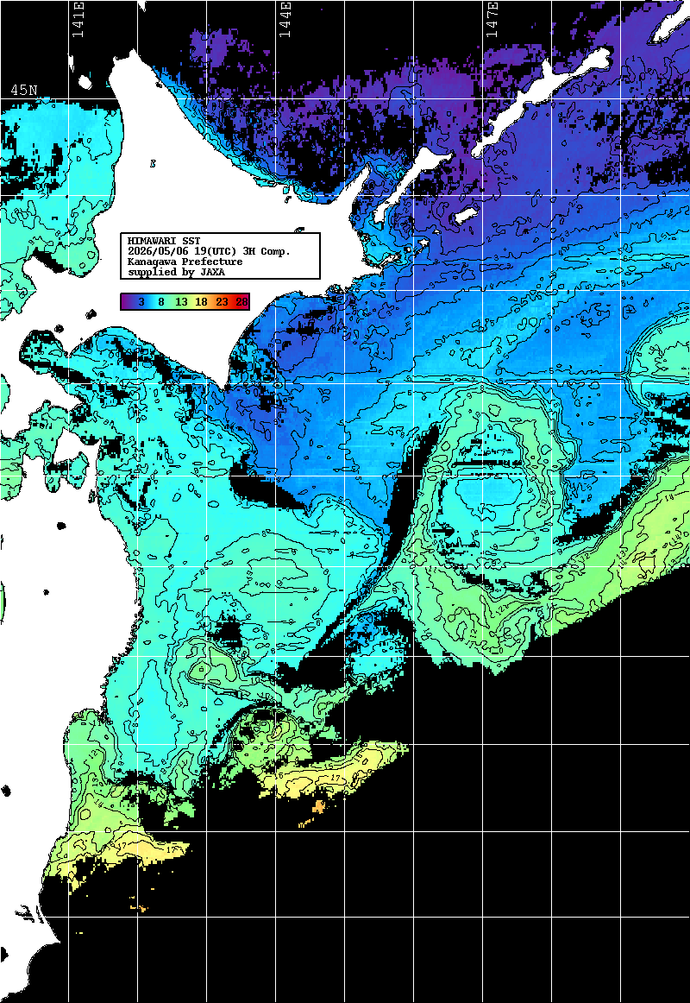Click the 141E longitude label

[x=78, y=19]
